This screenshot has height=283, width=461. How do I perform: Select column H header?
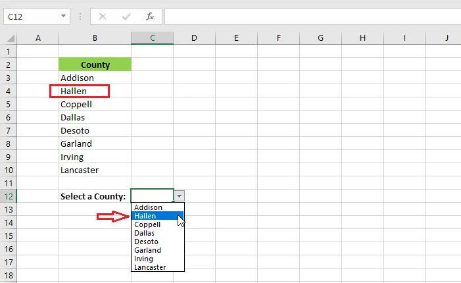(x=362, y=38)
